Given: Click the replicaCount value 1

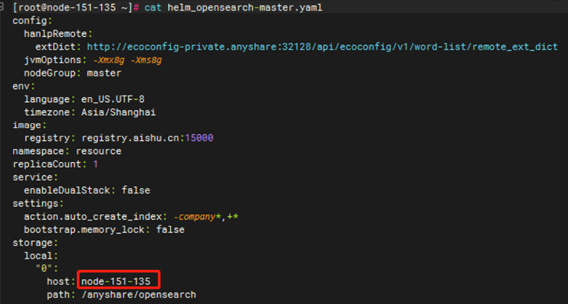Looking at the screenshot, I should (96, 164).
